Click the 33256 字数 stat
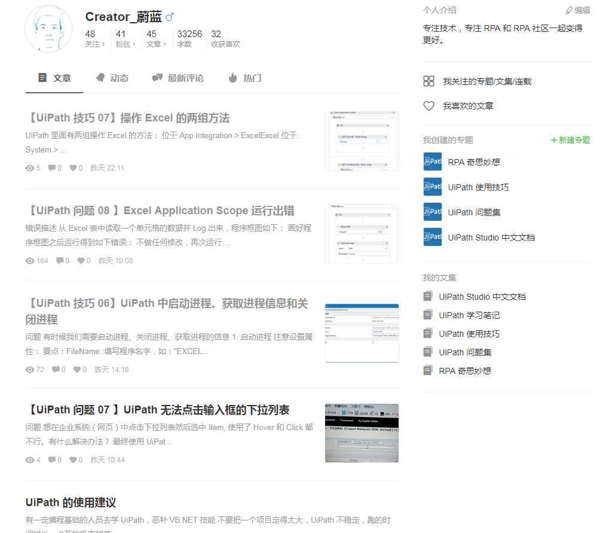Screen dimensions: 612x533 click(x=189, y=39)
